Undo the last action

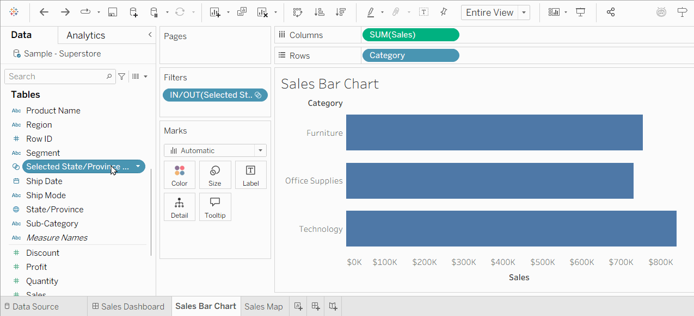[44, 12]
